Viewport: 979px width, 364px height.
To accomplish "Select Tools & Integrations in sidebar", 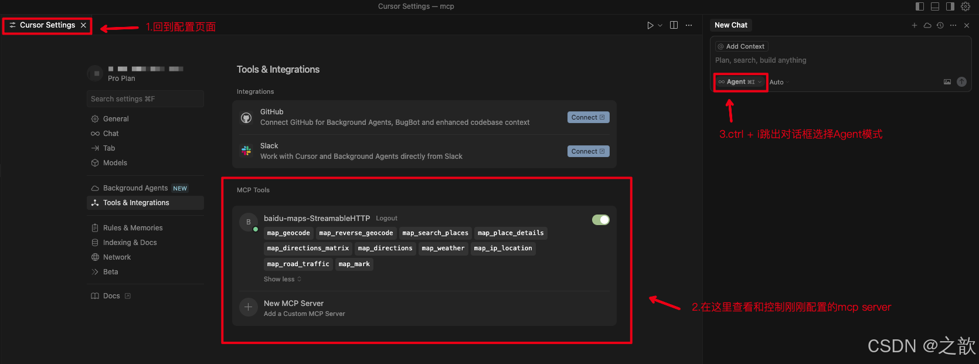I will pos(145,203).
